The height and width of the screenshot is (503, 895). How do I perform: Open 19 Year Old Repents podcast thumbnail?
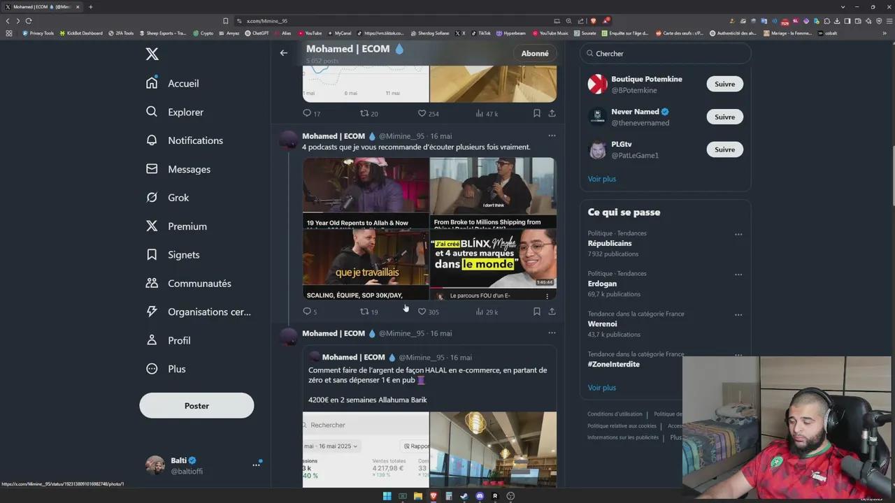click(x=366, y=193)
